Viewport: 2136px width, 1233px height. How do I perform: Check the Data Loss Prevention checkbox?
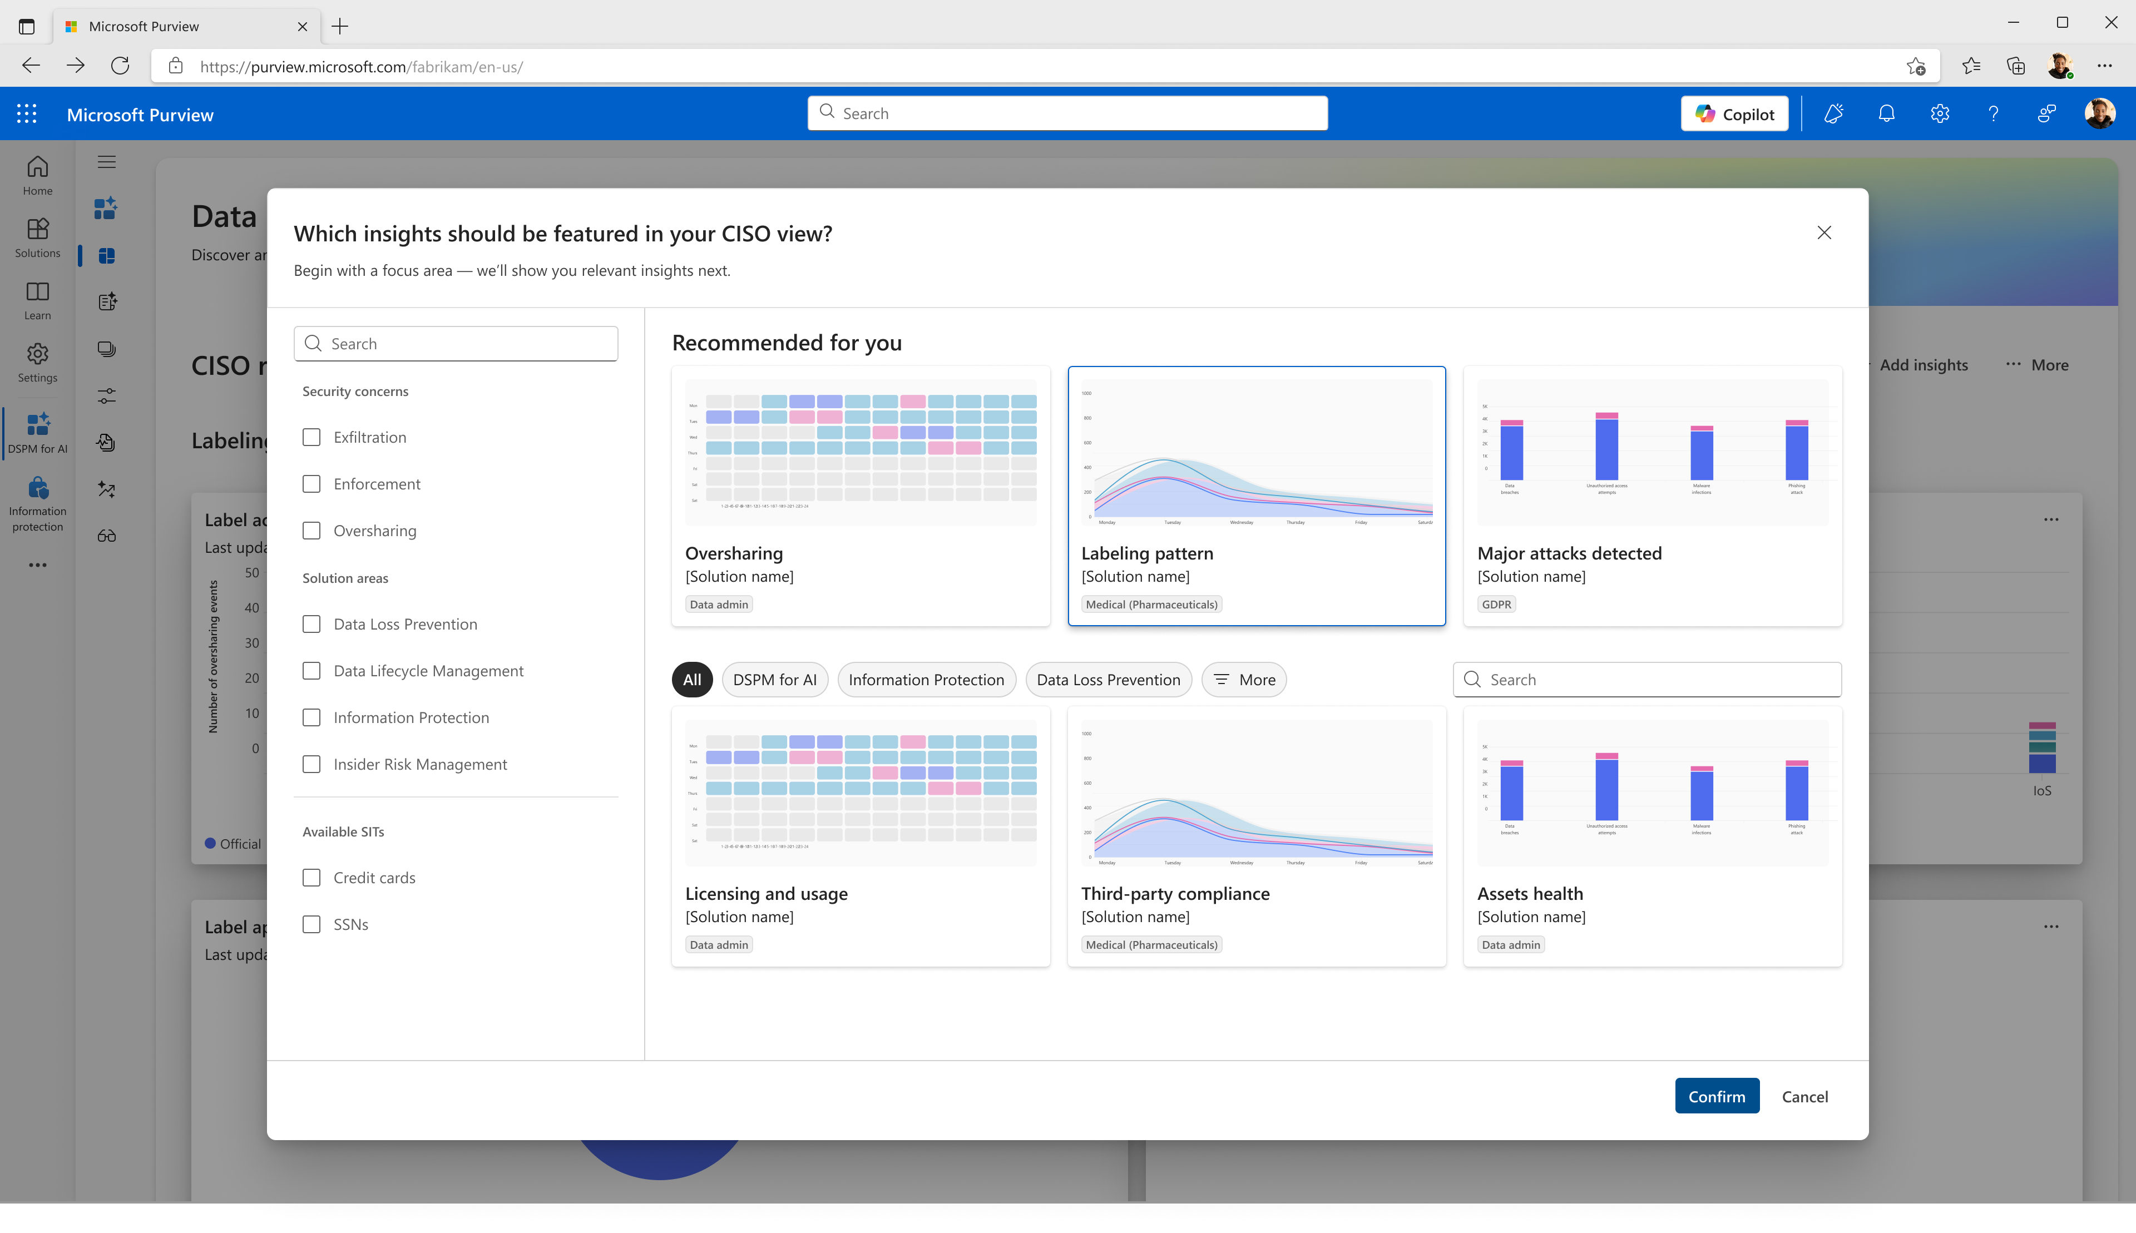point(311,624)
